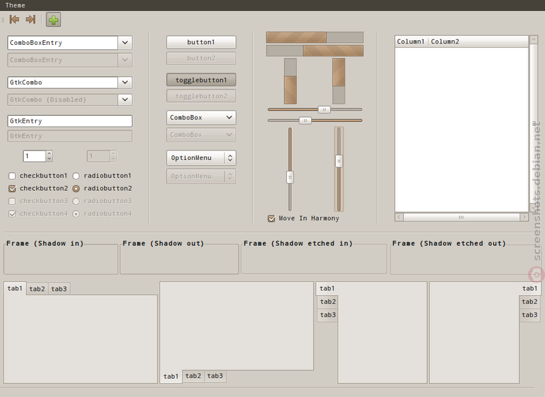
Task: Click the disabled togglebutton2
Action: [201, 96]
